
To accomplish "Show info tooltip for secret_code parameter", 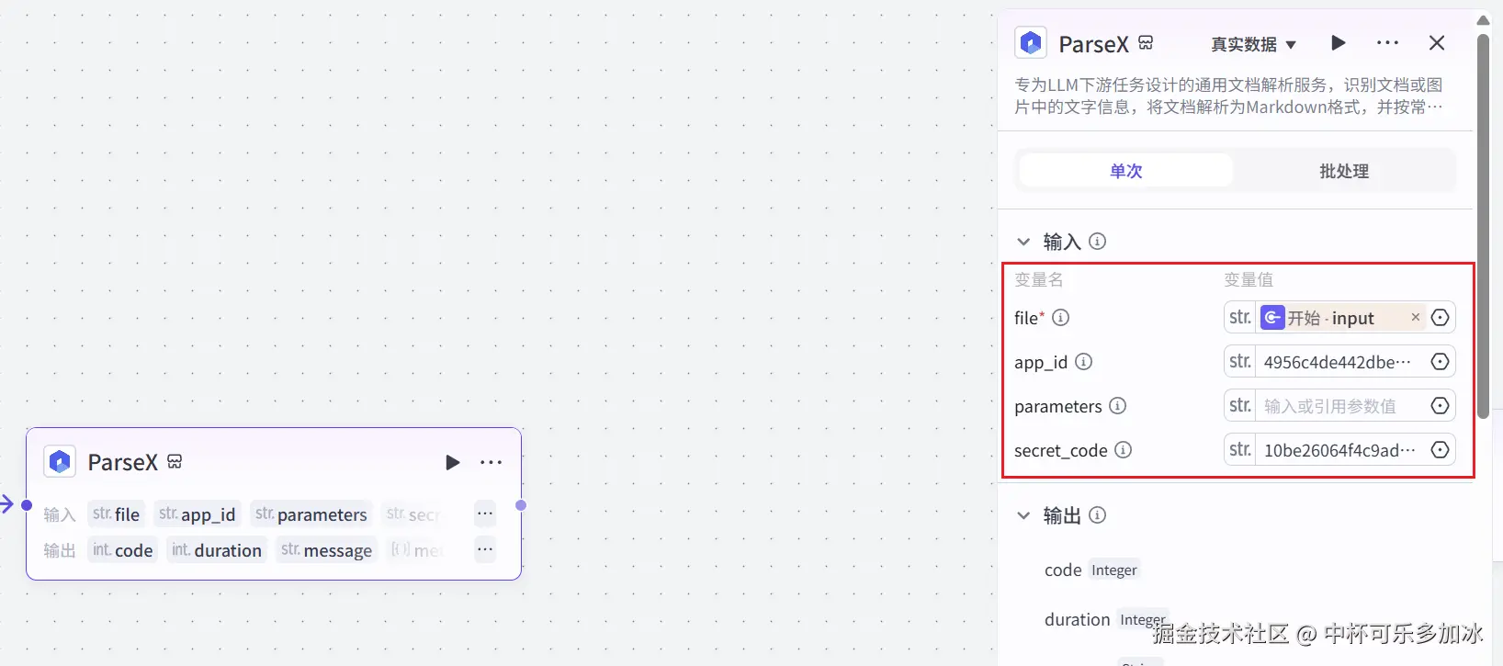I will 1123,450.
